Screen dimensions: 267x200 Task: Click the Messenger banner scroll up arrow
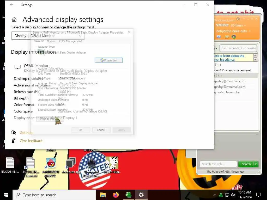[x=255, y=55]
